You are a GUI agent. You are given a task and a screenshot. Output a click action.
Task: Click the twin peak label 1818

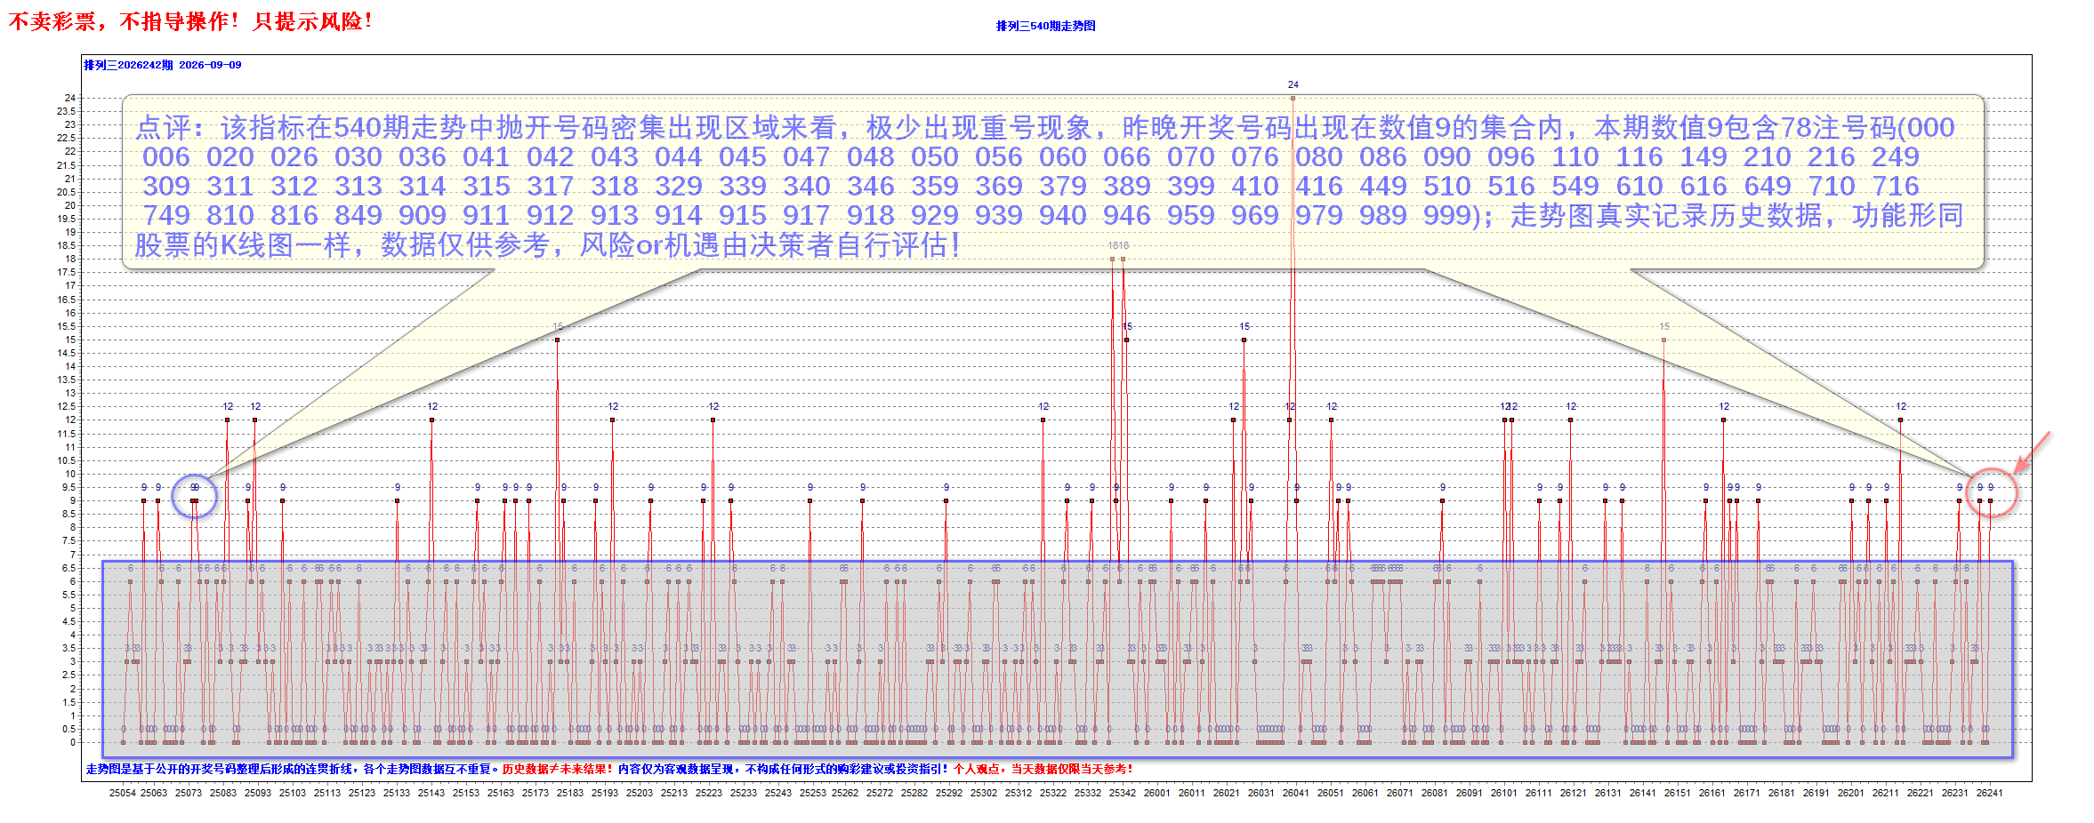1118,245
